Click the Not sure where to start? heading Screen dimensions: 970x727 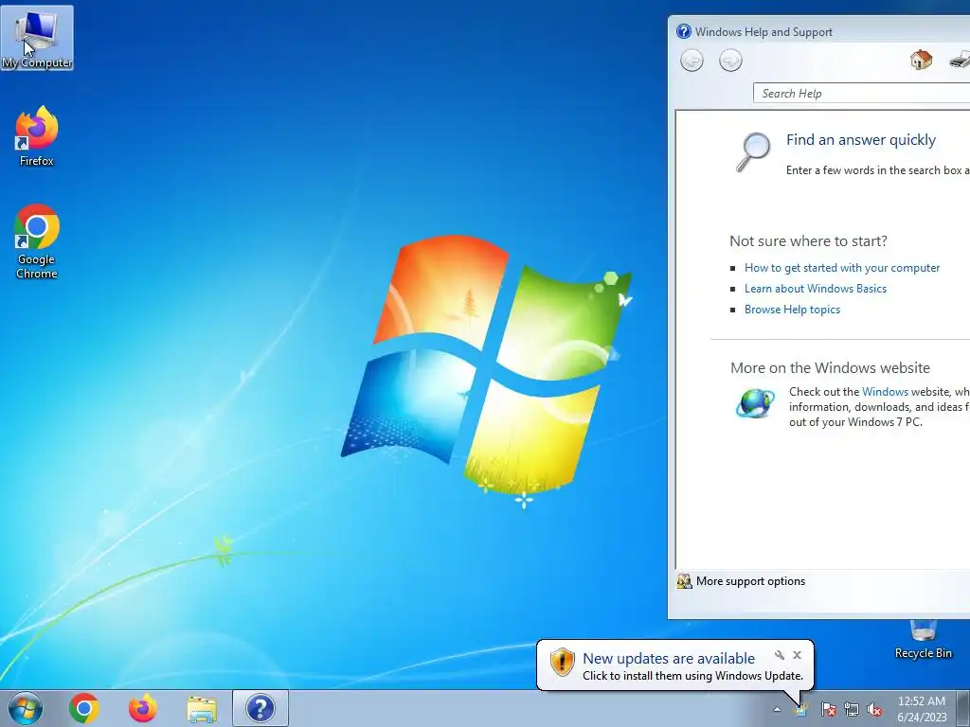[x=809, y=241]
